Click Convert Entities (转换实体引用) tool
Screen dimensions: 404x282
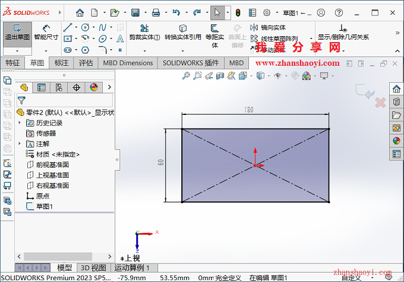click(x=183, y=33)
